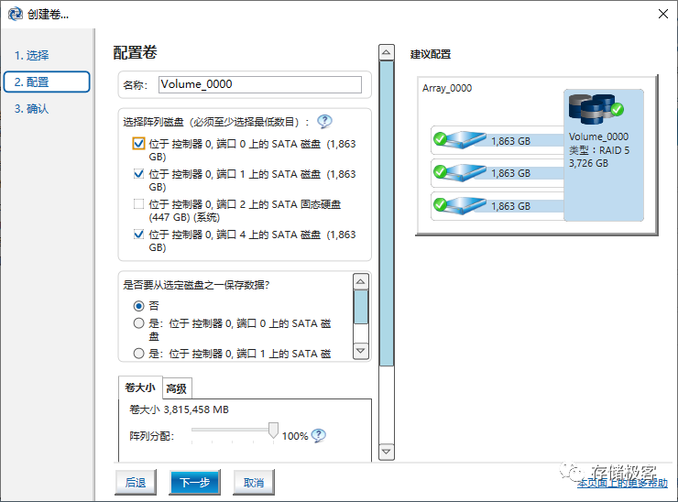Select the '否' radio option
Viewport: 678px width, 502px height.
(x=138, y=306)
